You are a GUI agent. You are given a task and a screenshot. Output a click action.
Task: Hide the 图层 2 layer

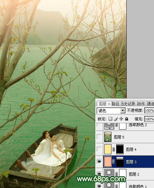point(99,174)
